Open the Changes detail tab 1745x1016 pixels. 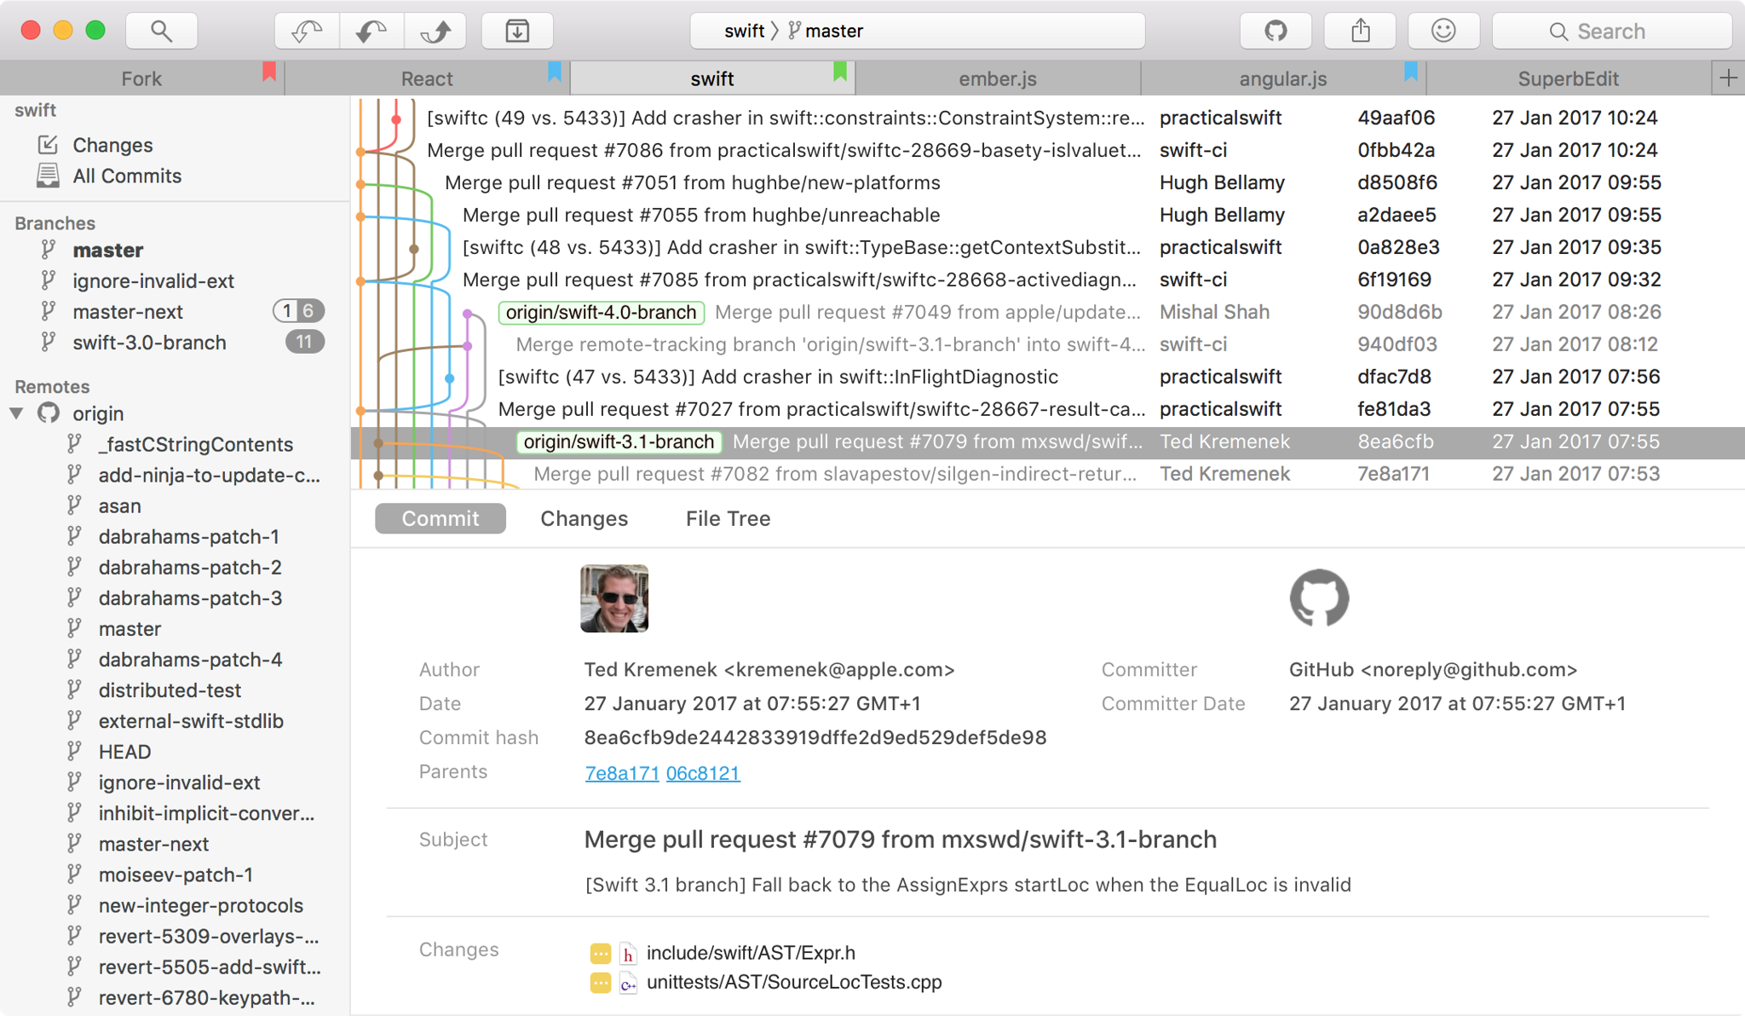point(584,518)
